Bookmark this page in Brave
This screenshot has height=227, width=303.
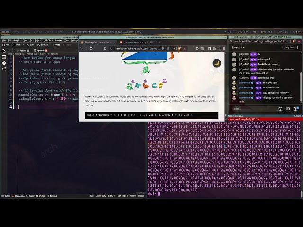105,48
